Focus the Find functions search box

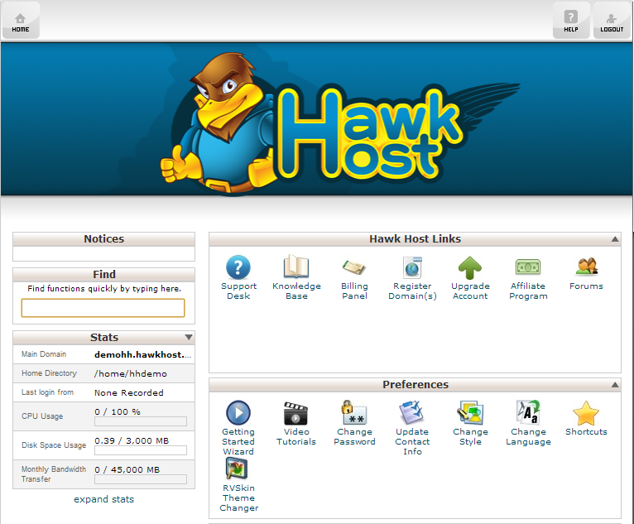coord(103,308)
